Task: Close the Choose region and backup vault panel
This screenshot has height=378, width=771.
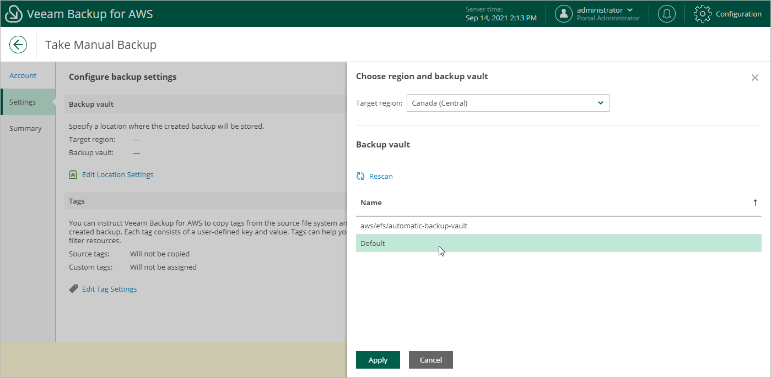Action: tap(755, 78)
